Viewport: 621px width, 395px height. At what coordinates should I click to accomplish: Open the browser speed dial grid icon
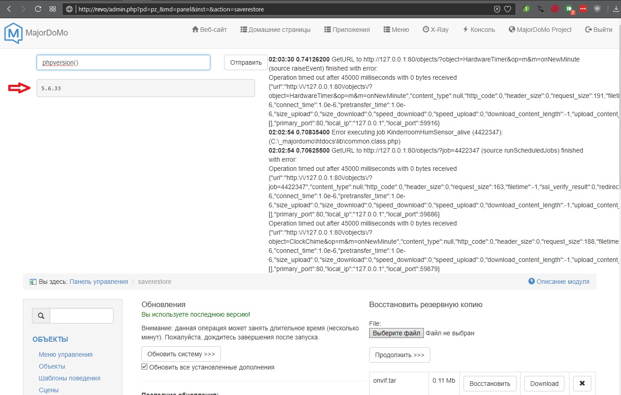pyautogui.click(x=52, y=9)
